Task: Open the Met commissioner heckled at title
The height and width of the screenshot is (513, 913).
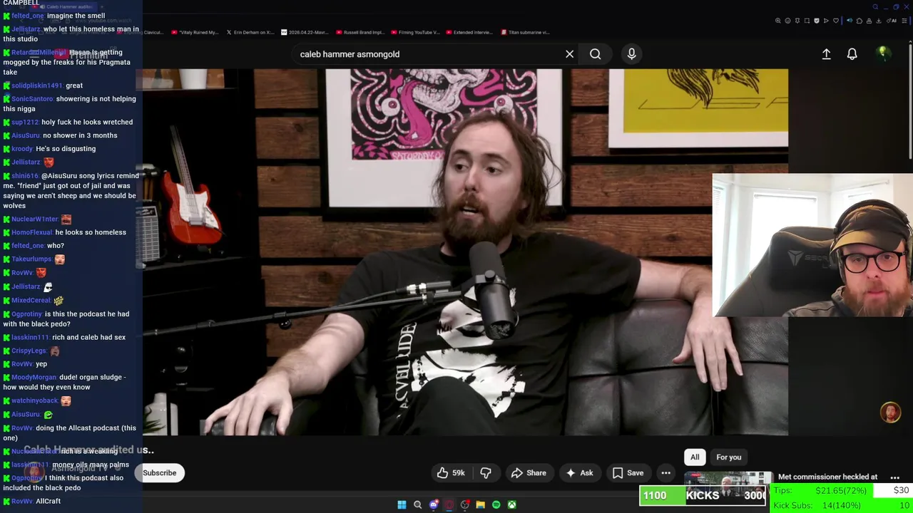Action: tap(827, 477)
